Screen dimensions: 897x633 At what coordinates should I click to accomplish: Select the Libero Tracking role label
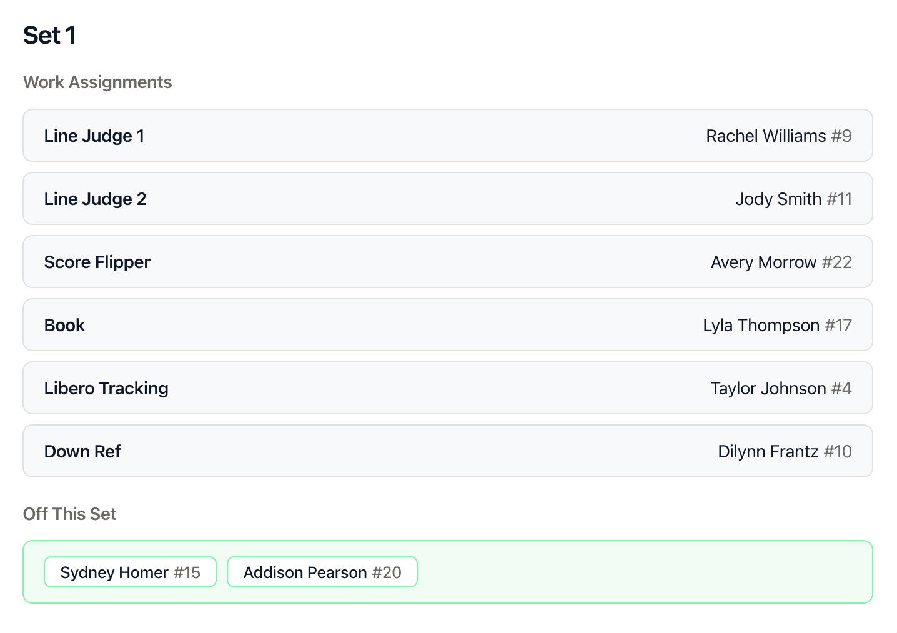[x=106, y=389]
